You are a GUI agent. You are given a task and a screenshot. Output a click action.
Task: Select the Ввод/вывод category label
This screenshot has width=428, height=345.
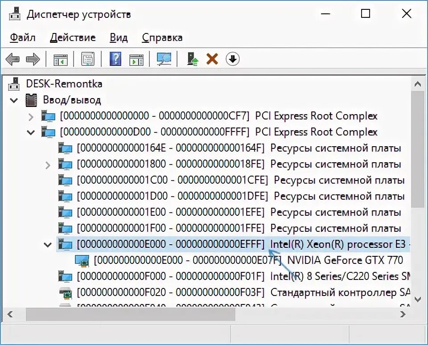[72, 100]
